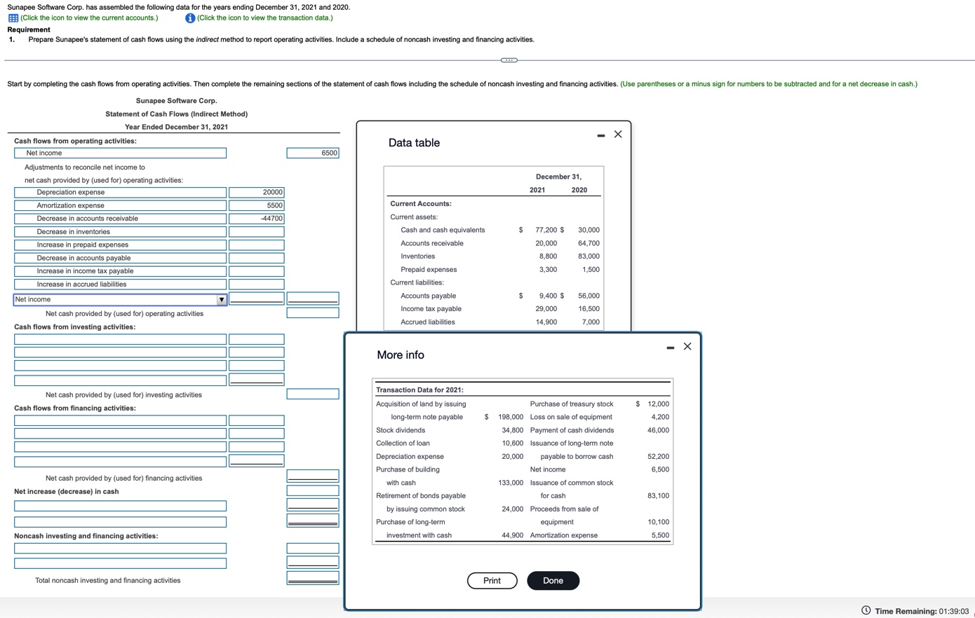Click the Net increase (decrease) in cash total field

coord(313,491)
